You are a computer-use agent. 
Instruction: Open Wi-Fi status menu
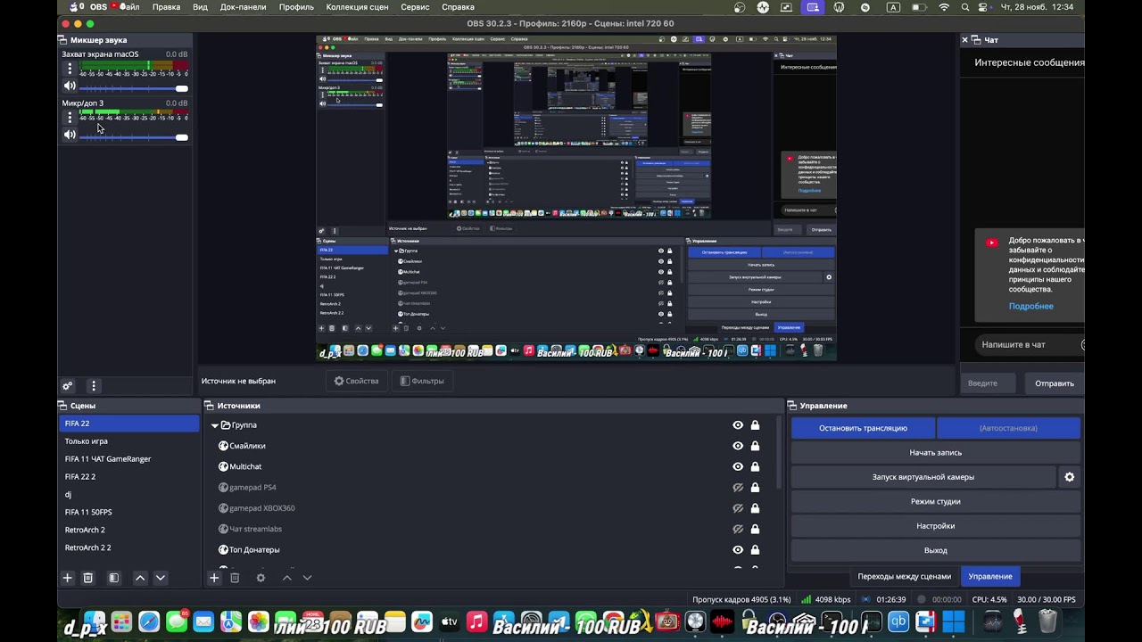pyautogui.click(x=944, y=7)
